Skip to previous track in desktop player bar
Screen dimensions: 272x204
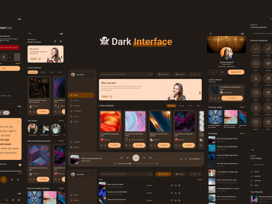coord(128,158)
